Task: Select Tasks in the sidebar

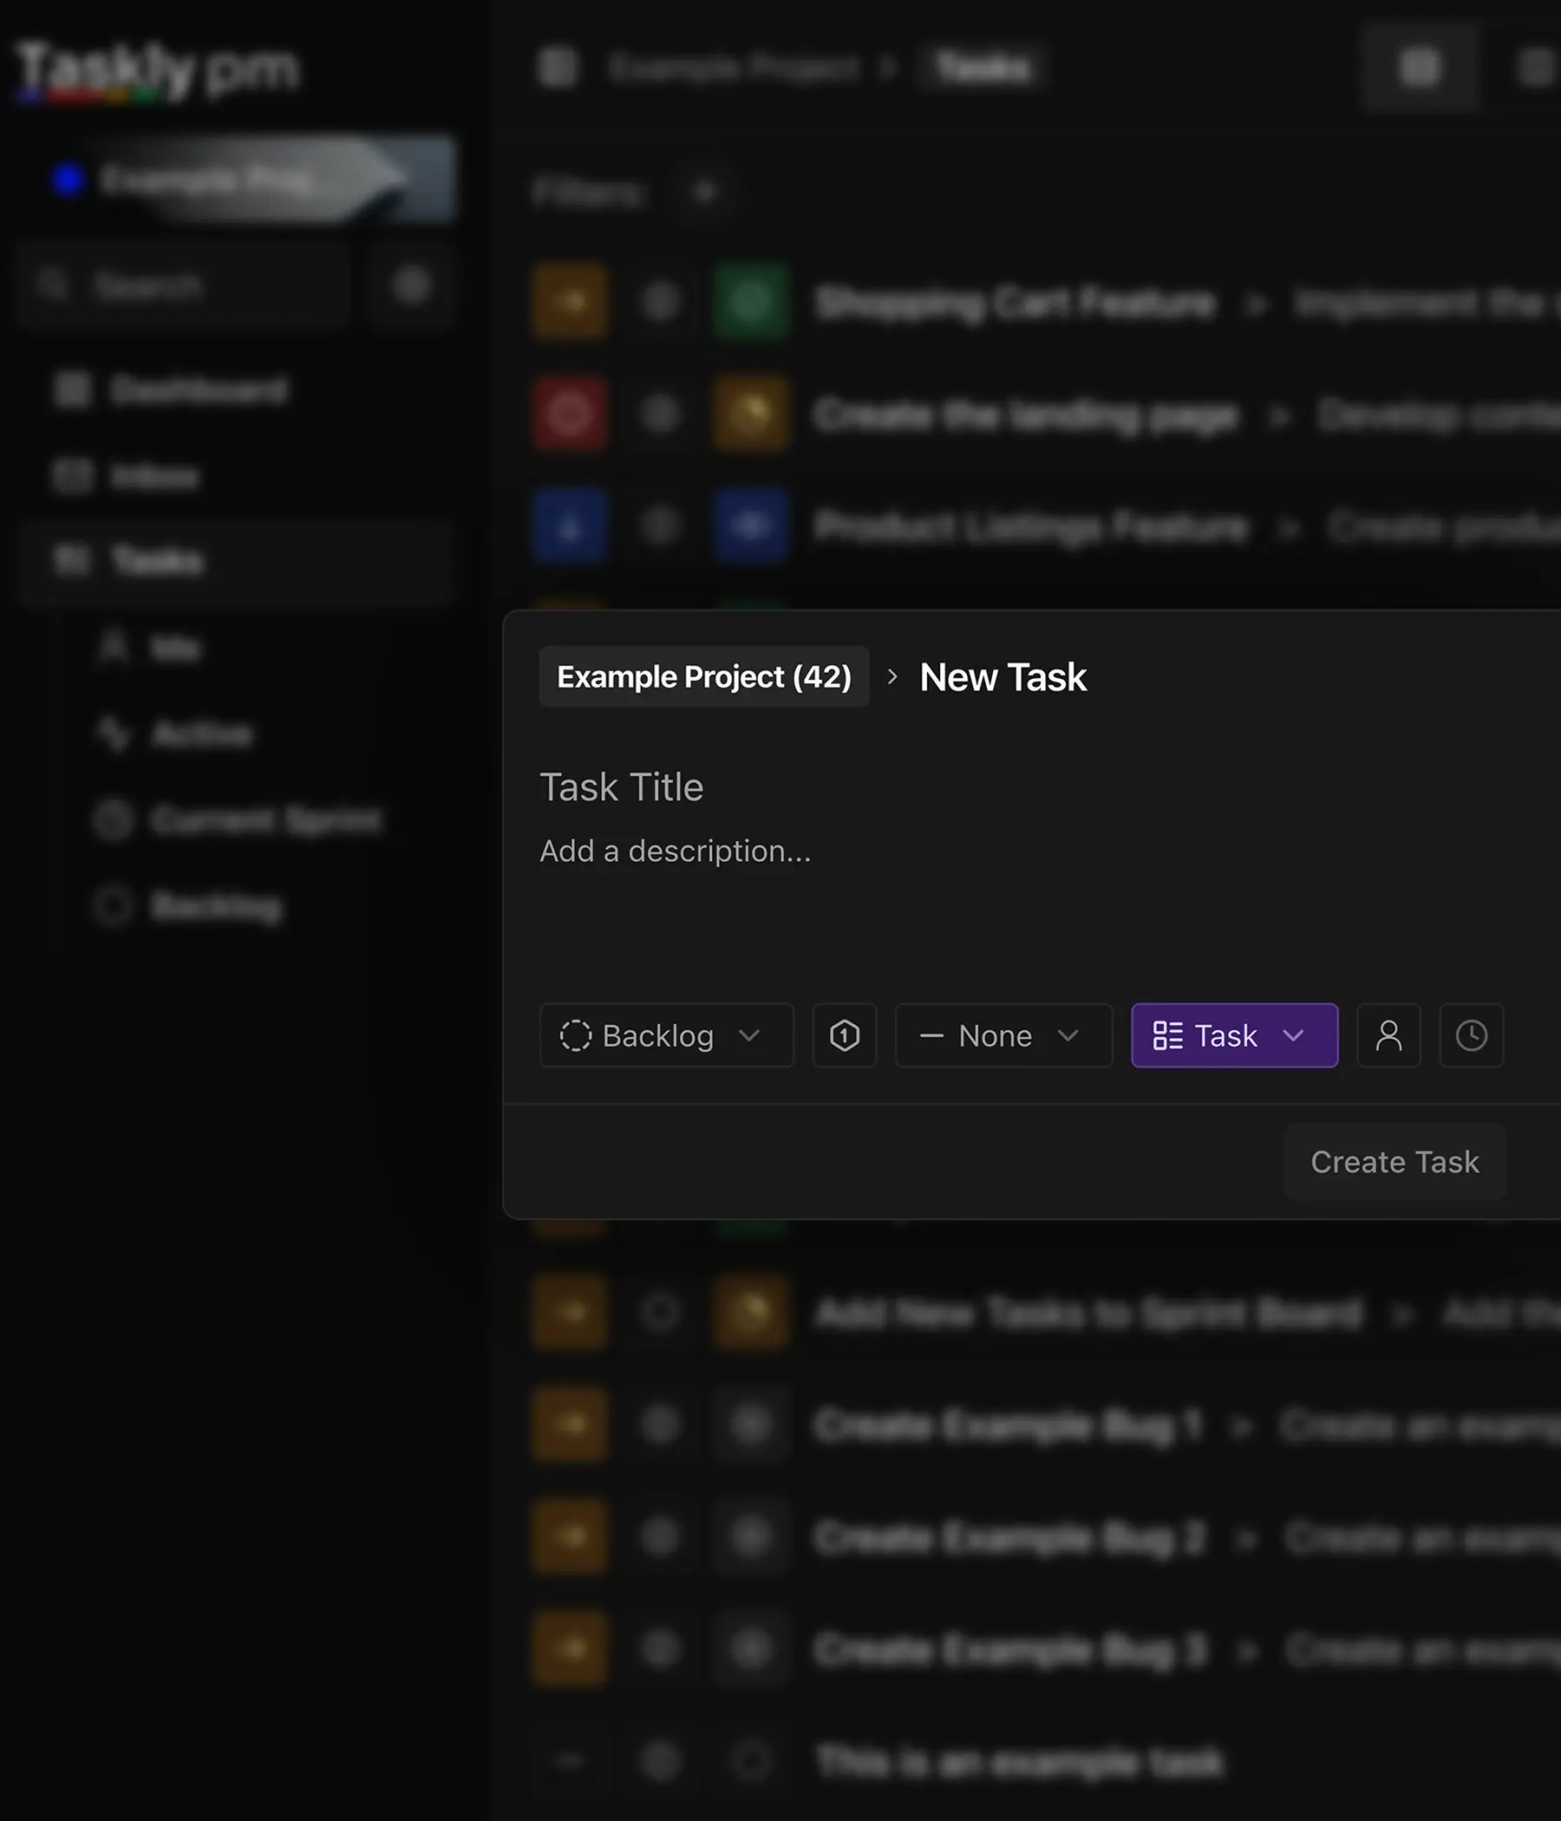Action: [236, 561]
